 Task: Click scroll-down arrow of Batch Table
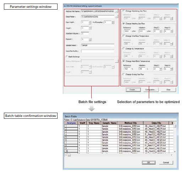coord(175,152)
